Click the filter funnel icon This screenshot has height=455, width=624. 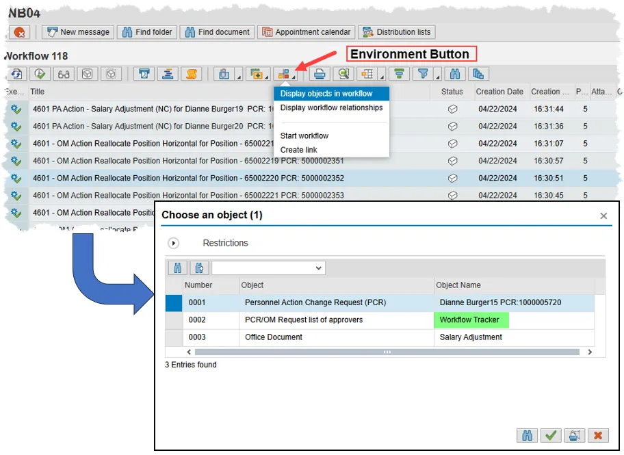coord(424,74)
